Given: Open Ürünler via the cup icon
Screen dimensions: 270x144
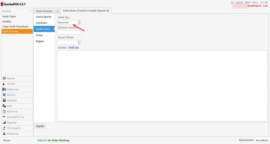Looking at the screenshot, I should pyautogui.click(x=4, y=84).
